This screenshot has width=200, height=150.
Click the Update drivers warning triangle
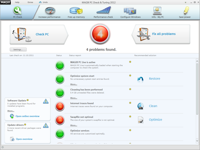click(46, 125)
